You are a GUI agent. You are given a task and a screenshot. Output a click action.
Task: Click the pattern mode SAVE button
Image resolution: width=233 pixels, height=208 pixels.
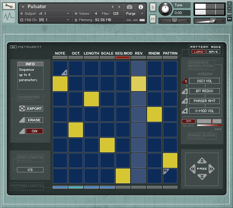tap(213, 52)
